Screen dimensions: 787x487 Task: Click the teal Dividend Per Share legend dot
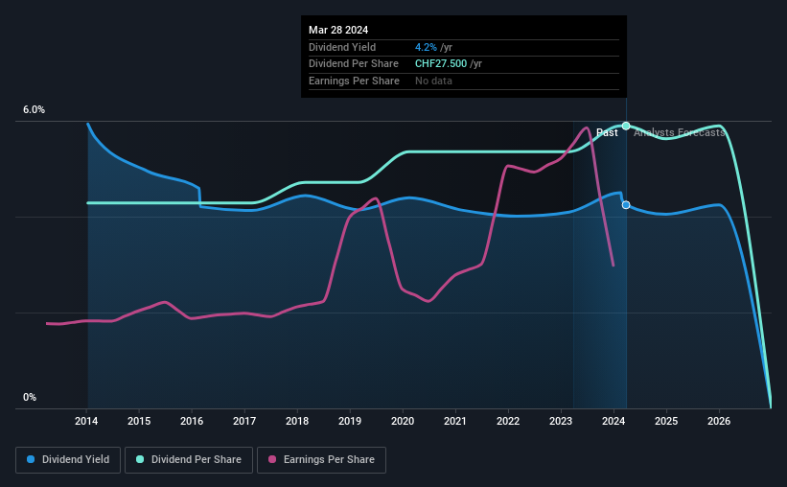(x=140, y=459)
